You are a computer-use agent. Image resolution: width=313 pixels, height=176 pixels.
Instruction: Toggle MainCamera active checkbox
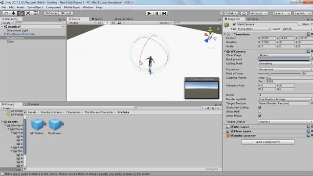(x=234, y=24)
